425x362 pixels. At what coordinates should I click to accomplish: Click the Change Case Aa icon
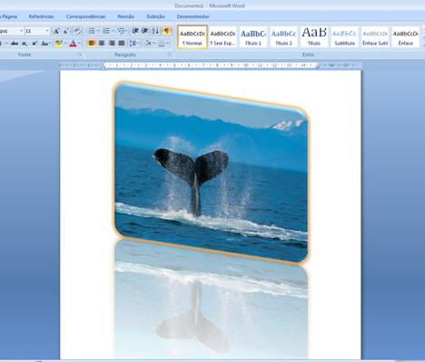pos(44,44)
